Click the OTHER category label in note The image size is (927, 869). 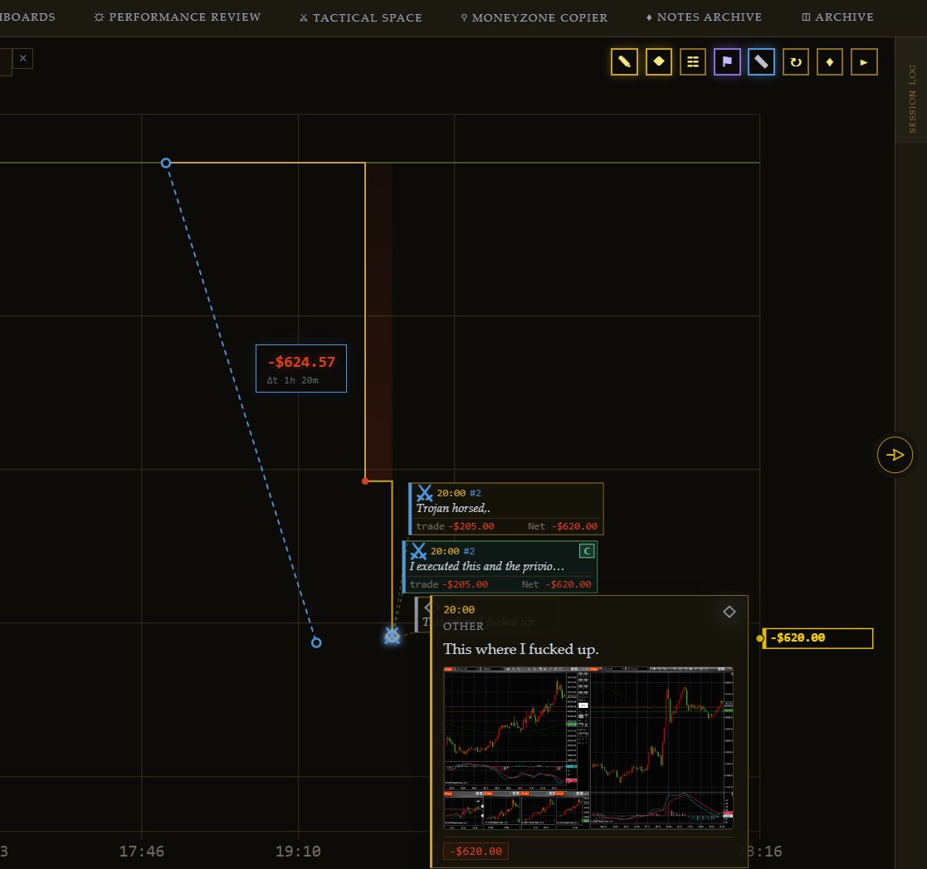click(x=463, y=626)
